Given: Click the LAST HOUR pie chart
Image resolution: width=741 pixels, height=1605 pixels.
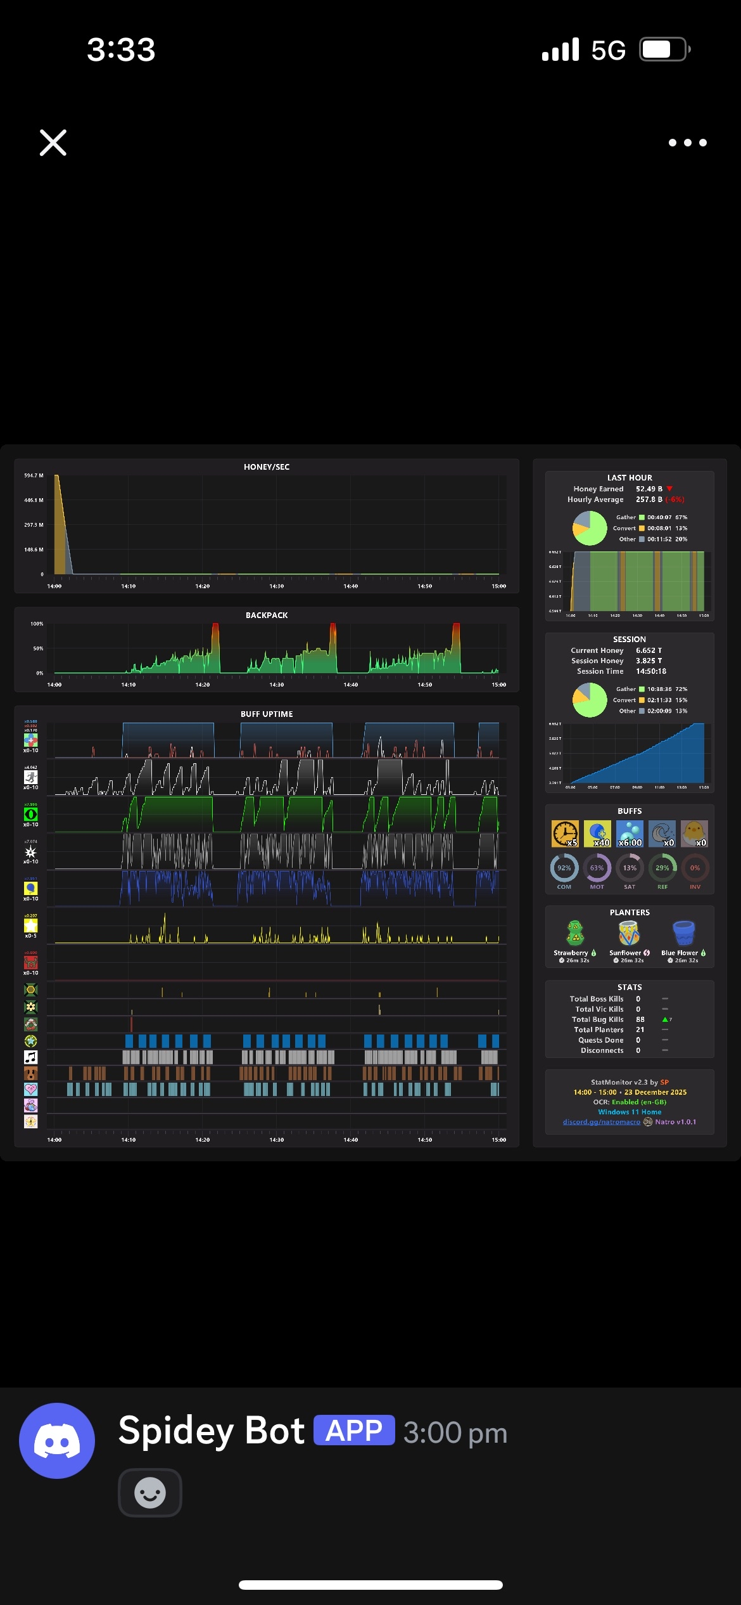Looking at the screenshot, I should (x=590, y=528).
